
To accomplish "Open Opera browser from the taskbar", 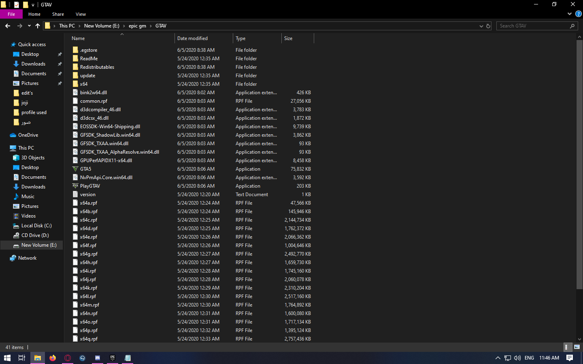I will coord(68,358).
